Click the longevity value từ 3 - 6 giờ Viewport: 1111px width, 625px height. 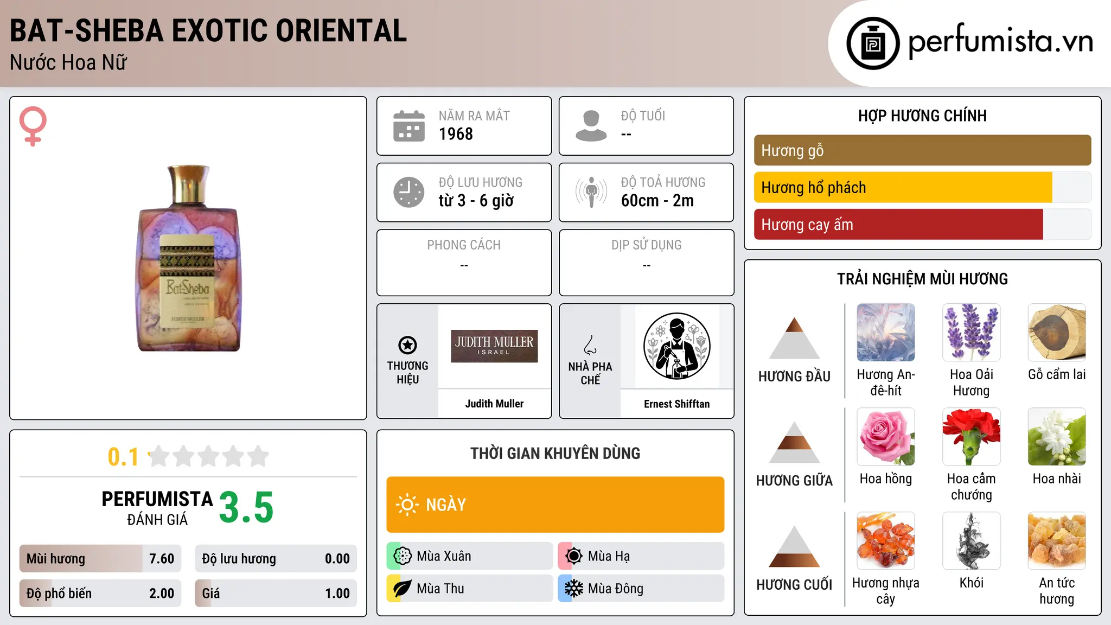pyautogui.click(x=476, y=201)
